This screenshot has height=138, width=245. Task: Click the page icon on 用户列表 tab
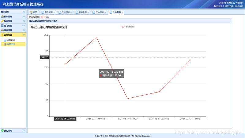click(43, 12)
